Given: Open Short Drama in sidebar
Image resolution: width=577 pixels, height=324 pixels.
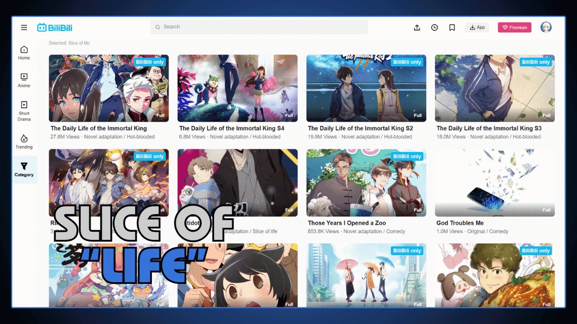Looking at the screenshot, I should (24, 111).
